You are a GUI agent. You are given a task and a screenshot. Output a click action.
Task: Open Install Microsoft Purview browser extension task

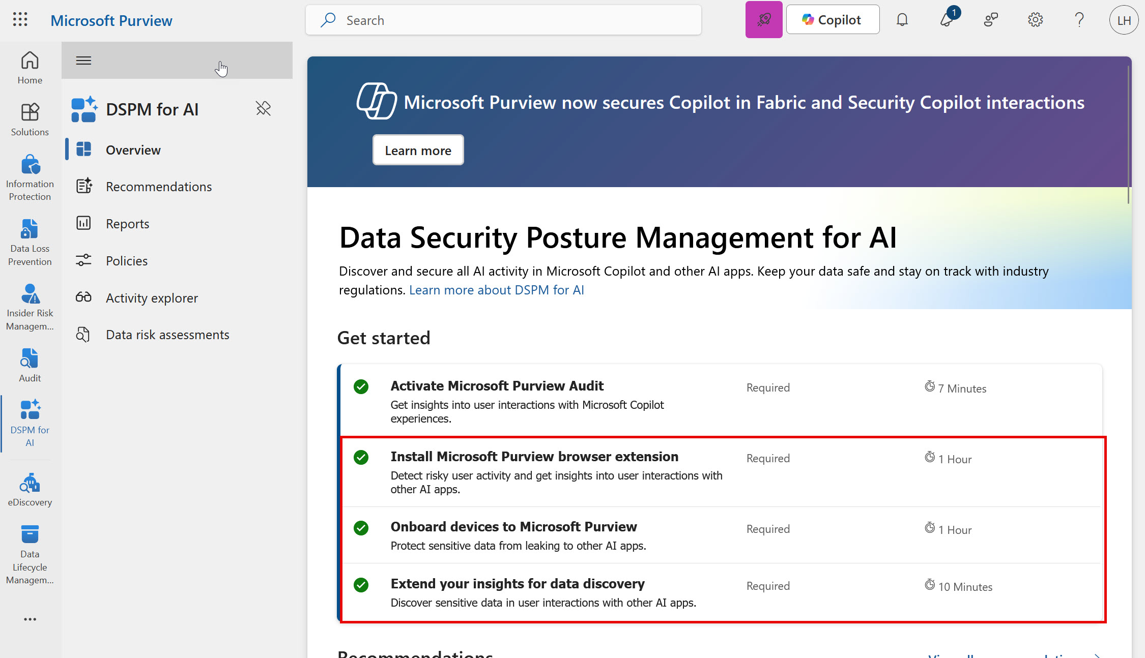pyautogui.click(x=534, y=457)
